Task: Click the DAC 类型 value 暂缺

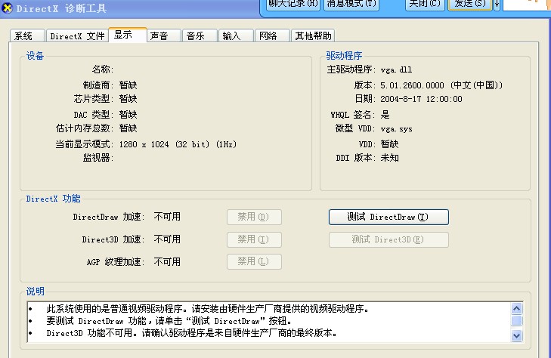Action: [128, 114]
